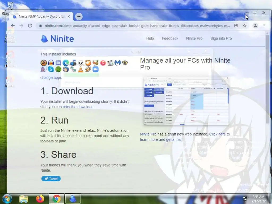
Task: Click the foobar2000 alien icon
Action: [81, 63]
